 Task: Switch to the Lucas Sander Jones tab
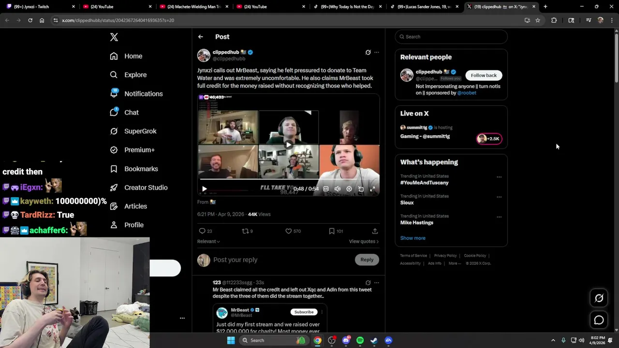point(425,7)
